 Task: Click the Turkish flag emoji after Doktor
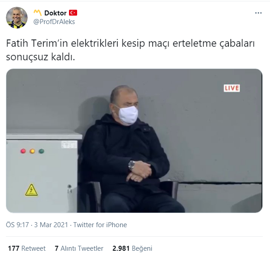click(73, 13)
